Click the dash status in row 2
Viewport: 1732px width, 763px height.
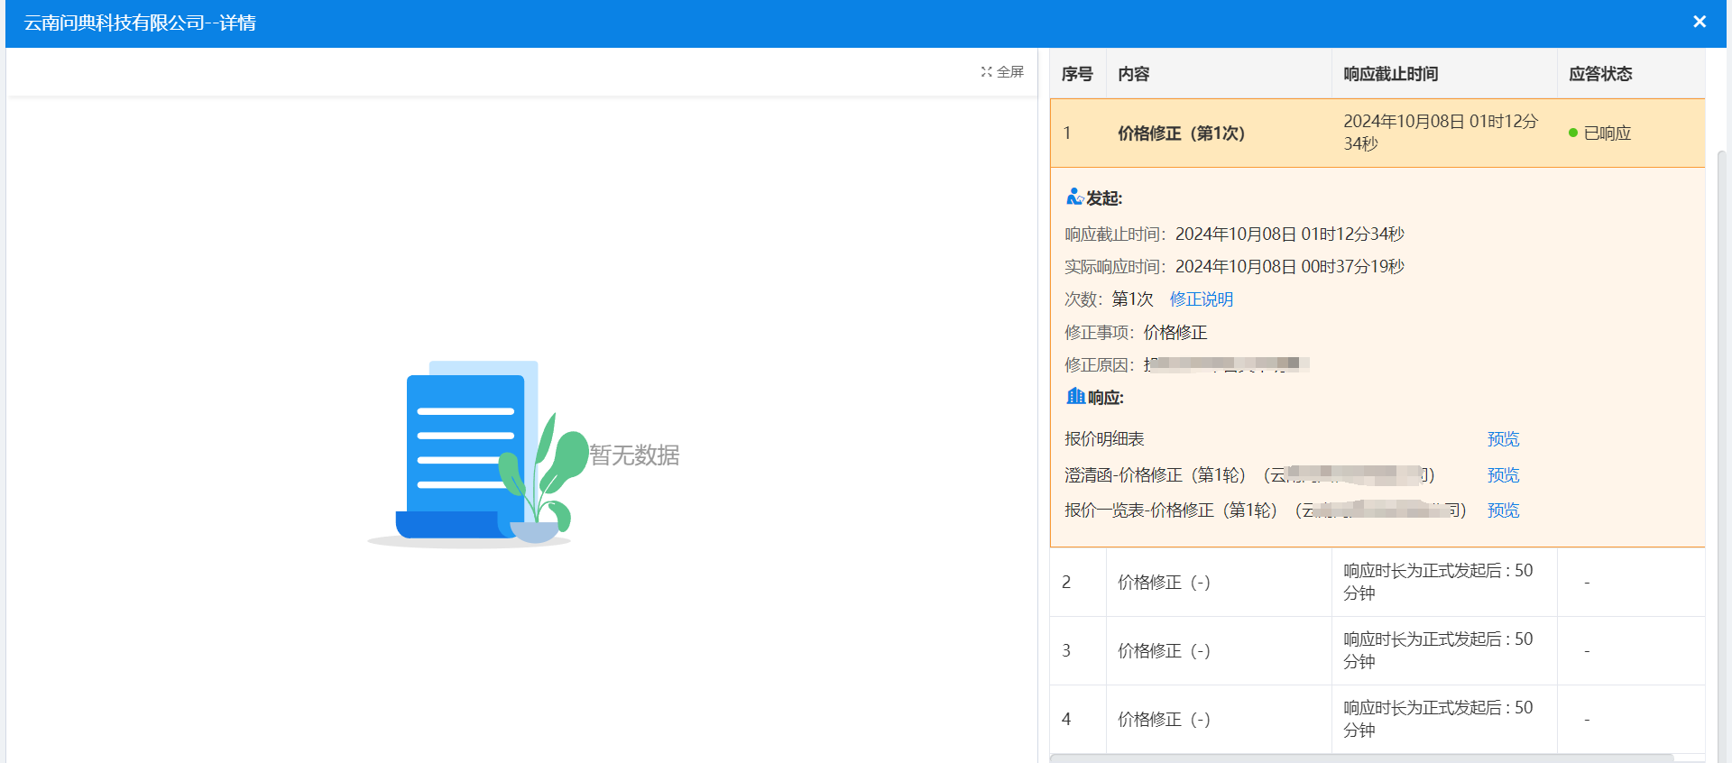click(x=1587, y=583)
